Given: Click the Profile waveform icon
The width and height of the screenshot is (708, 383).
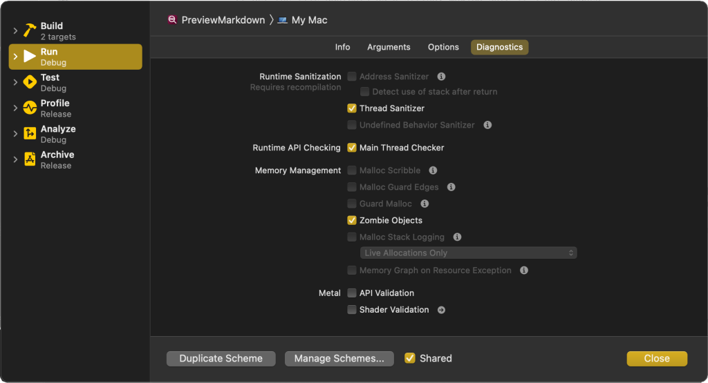Looking at the screenshot, I should pyautogui.click(x=30, y=108).
